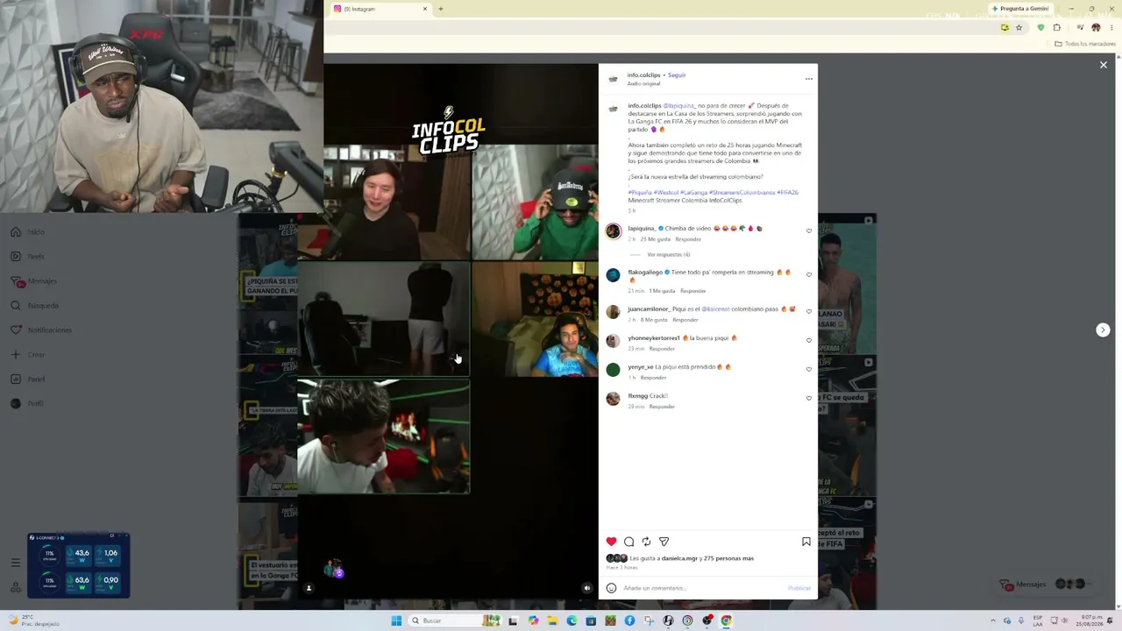The width and height of the screenshot is (1122, 631).
Task: Open the Chrome extensions puzzle icon
Action: click(1056, 28)
